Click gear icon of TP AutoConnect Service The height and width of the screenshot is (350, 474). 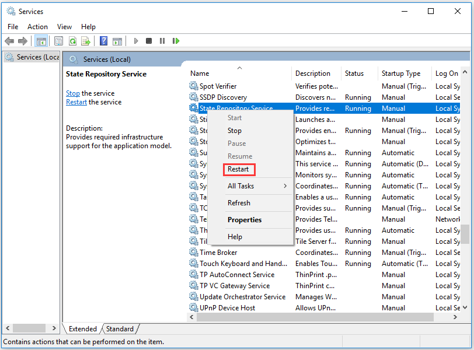tap(193, 275)
